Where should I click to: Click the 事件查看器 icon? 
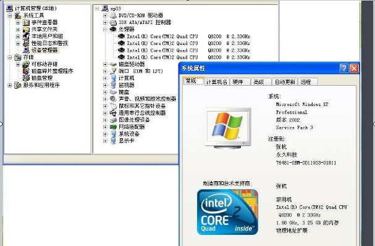click(26, 23)
